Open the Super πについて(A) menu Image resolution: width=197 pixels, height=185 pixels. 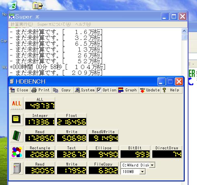(54, 24)
